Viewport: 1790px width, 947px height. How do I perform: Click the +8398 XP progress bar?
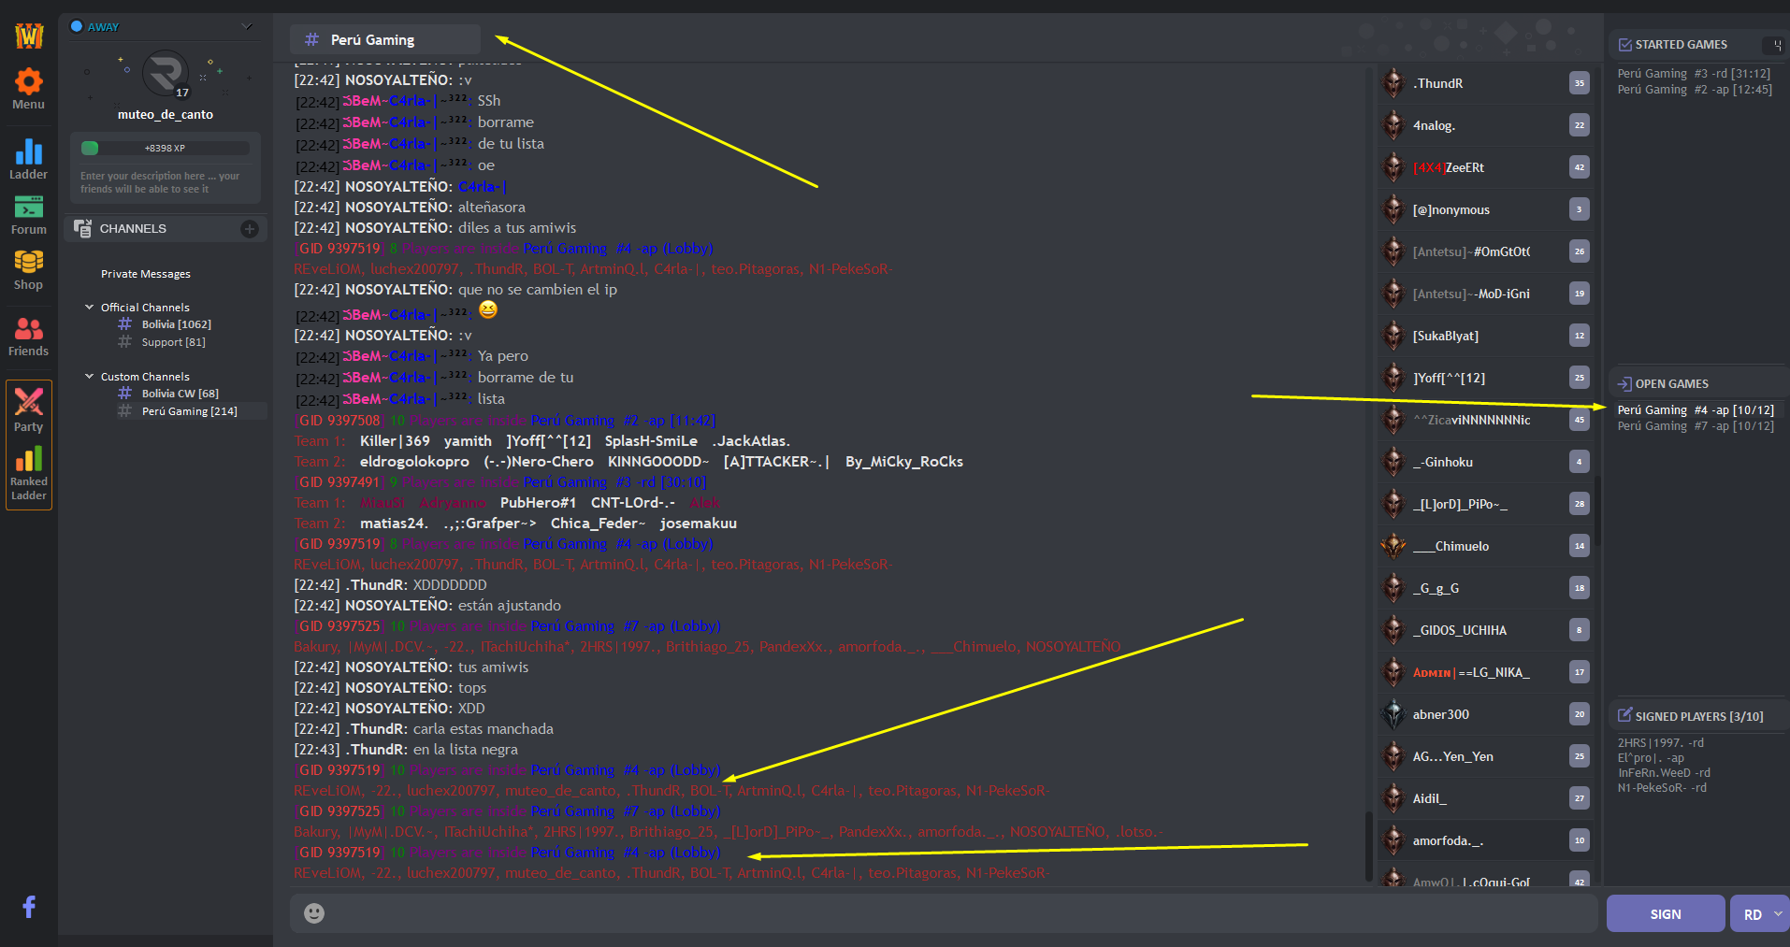(x=166, y=148)
